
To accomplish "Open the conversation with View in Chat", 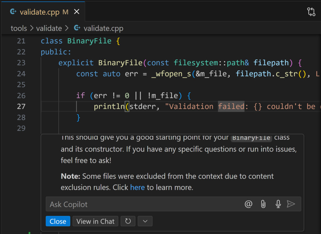I will 95,221.
